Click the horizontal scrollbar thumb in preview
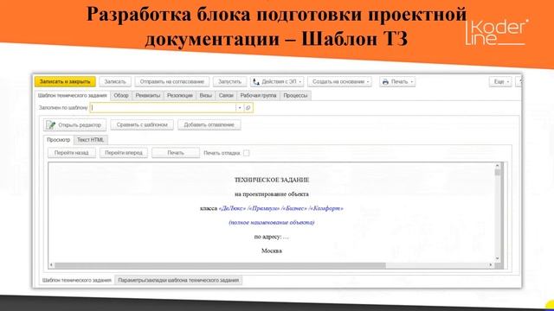Viewport: 554px width, 311px height. [x=220, y=265]
